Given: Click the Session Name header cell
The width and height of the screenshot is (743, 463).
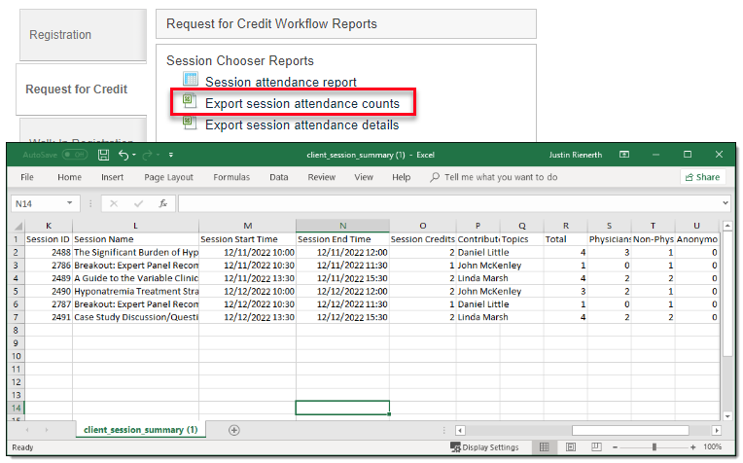Looking at the screenshot, I should (135, 239).
